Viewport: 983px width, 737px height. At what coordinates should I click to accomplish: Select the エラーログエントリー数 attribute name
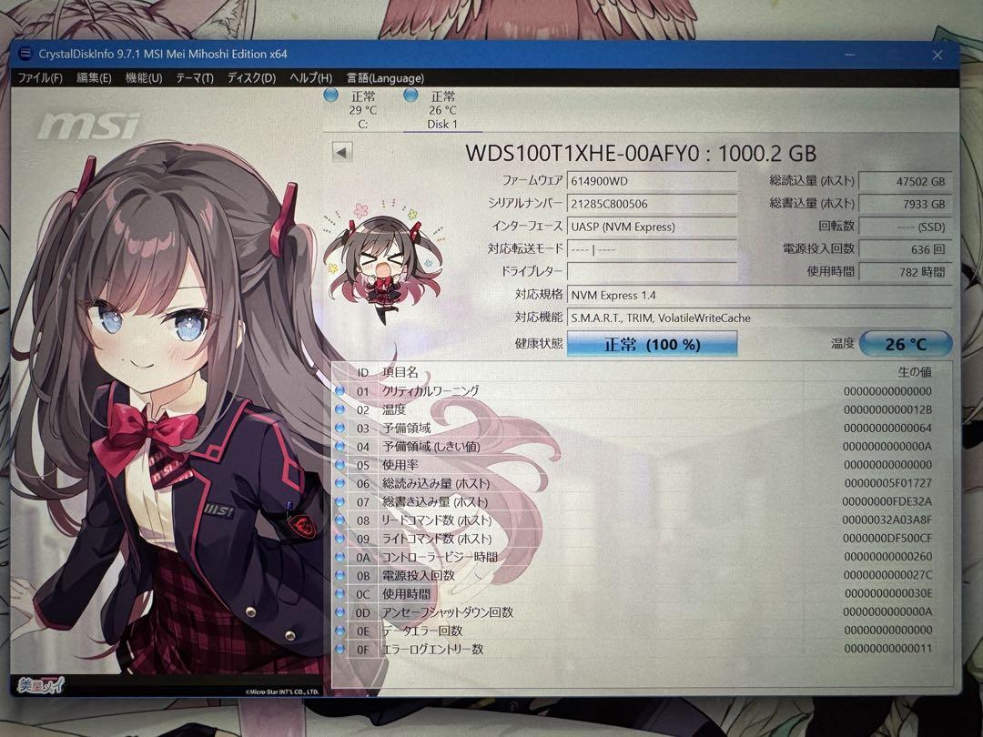(x=432, y=650)
